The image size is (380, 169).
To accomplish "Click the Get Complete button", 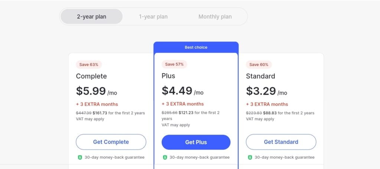I will (111, 142).
